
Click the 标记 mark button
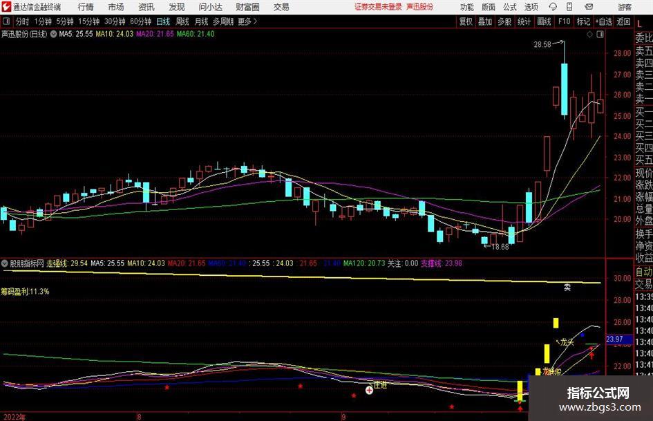pyautogui.click(x=583, y=21)
